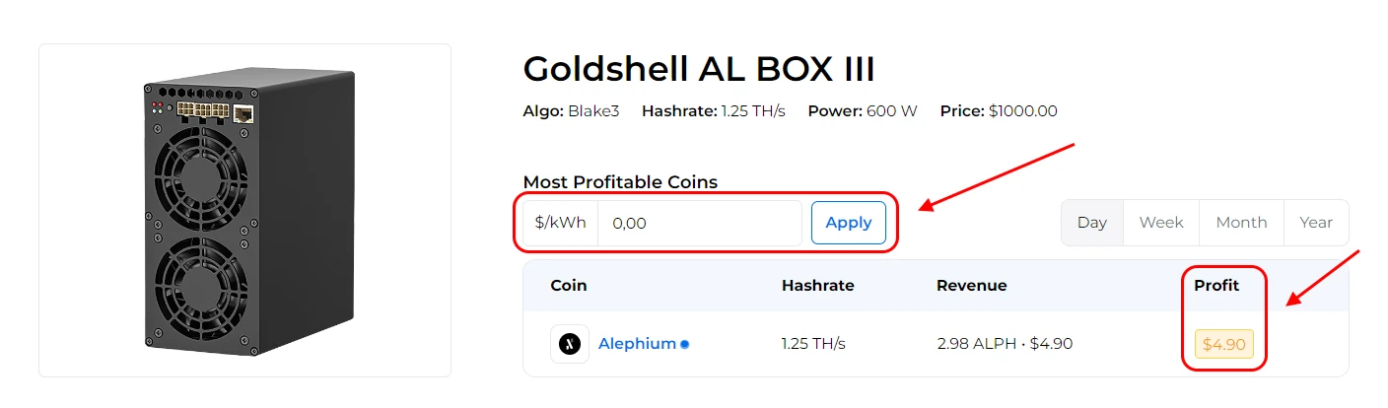This screenshot has width=1388, height=408.
Task: Focus the electricity cost input field
Action: 700,223
